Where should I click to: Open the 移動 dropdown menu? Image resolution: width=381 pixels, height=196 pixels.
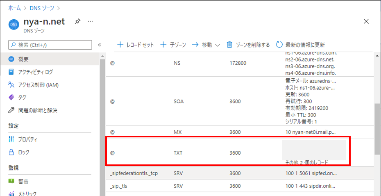(x=206, y=45)
